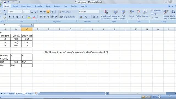The width and height of the screenshot is (176, 99).
Task: Open the font size dropdown
Action: [29, 12]
